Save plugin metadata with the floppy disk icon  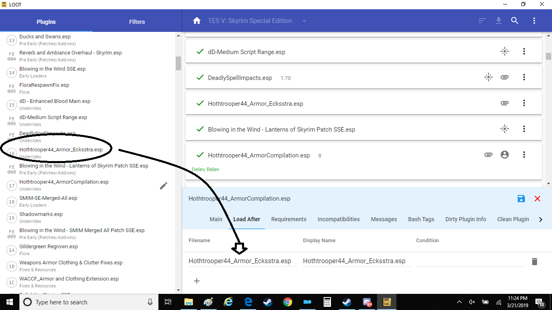(521, 199)
